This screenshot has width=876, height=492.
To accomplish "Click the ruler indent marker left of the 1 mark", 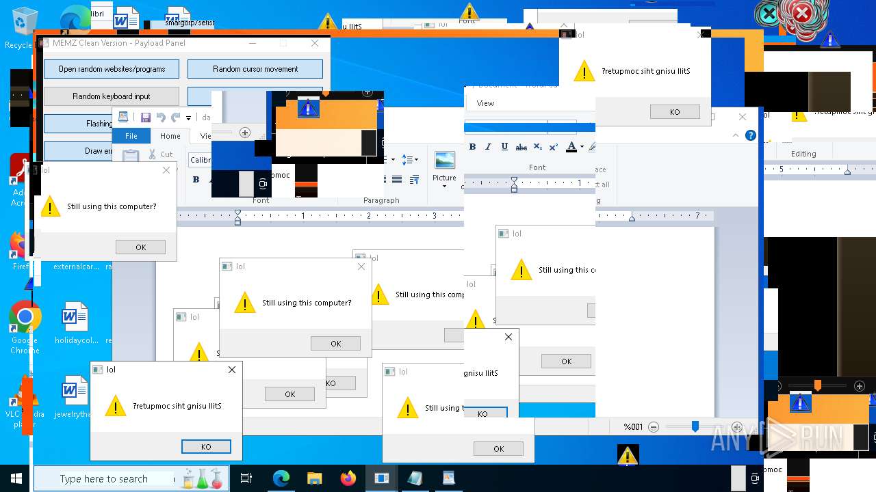I will click(237, 217).
